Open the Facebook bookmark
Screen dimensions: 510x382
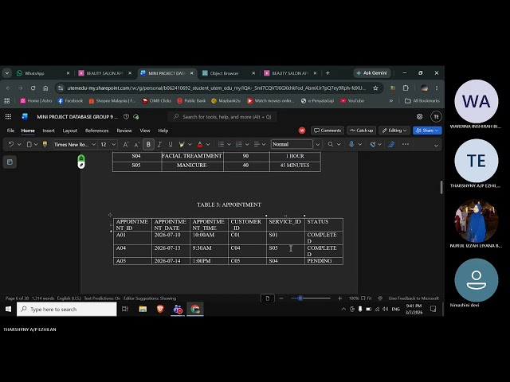(70, 101)
